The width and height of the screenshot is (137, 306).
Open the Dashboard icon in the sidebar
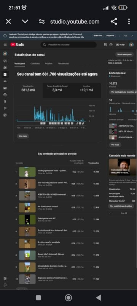[x=5, y=61]
